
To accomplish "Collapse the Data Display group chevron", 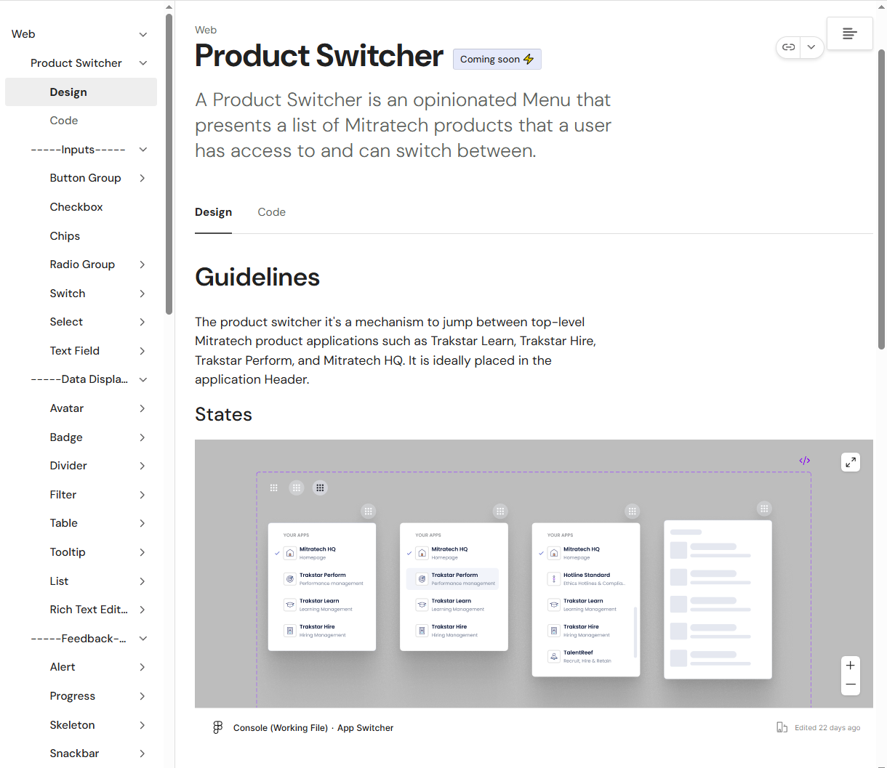I will point(143,379).
